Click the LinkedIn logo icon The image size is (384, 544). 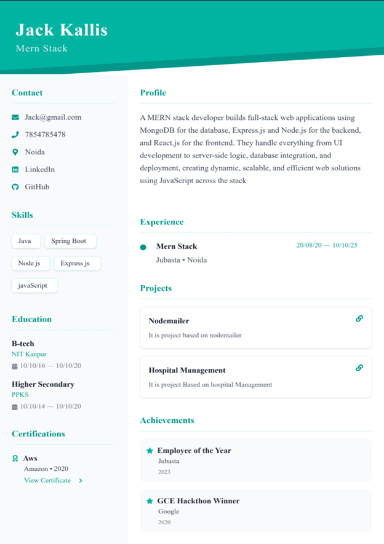pos(15,169)
